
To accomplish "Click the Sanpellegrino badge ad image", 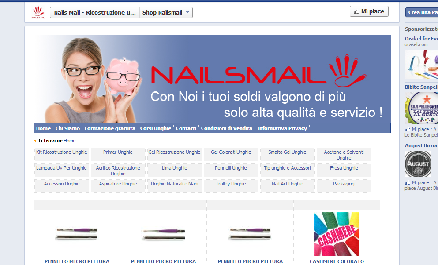I will (421, 108).
